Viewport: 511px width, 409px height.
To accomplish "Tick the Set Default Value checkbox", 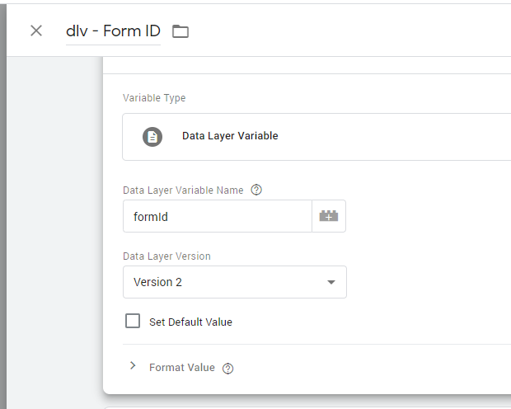I will [133, 321].
